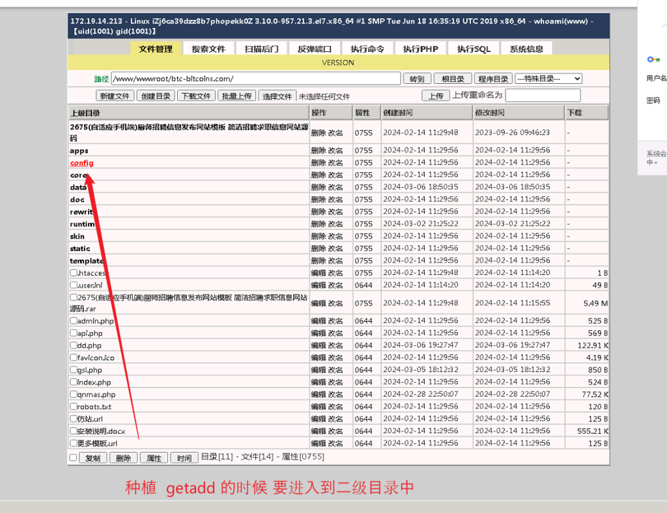Click the 路径 path input field

(255, 79)
